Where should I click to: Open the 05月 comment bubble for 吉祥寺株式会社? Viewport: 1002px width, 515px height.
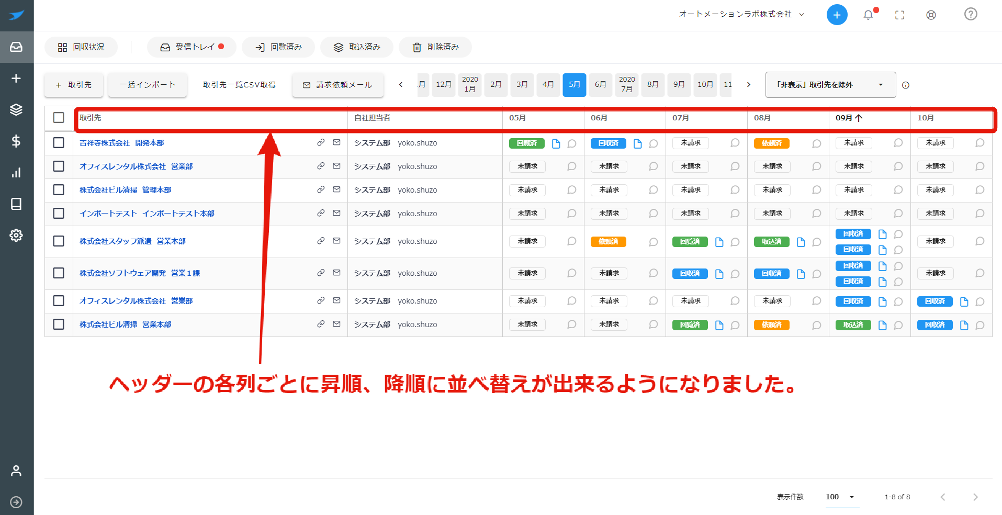click(x=571, y=143)
